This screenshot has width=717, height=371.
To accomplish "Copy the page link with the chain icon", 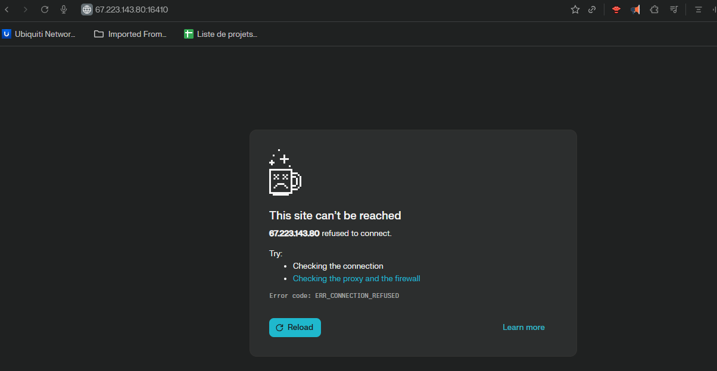I will click(592, 10).
